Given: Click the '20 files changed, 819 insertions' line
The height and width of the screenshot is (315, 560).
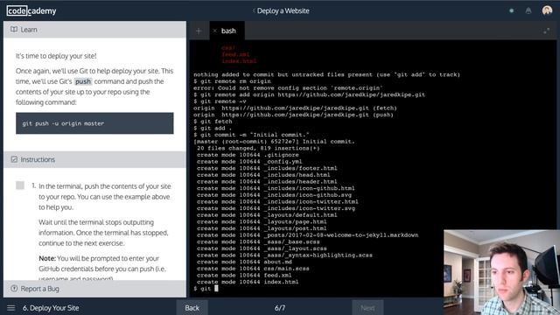Looking at the screenshot, I should 258,148.
